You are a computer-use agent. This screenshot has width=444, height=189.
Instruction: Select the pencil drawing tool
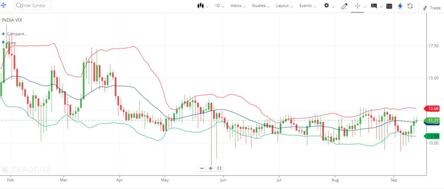(344, 6)
